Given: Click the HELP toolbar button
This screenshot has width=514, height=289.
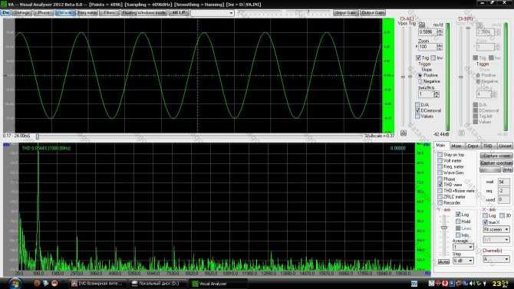Looking at the screenshot, I should click(179, 13).
